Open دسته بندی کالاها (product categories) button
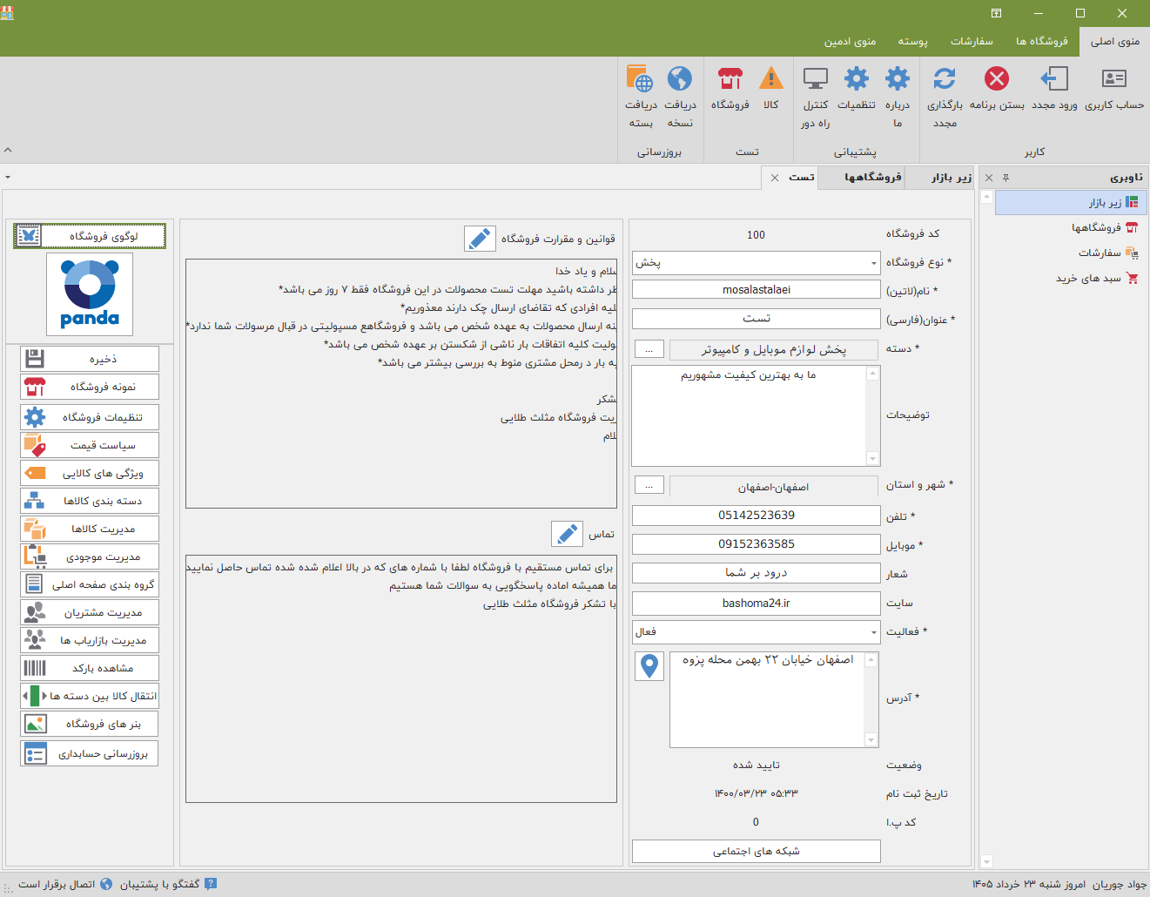 [90, 501]
